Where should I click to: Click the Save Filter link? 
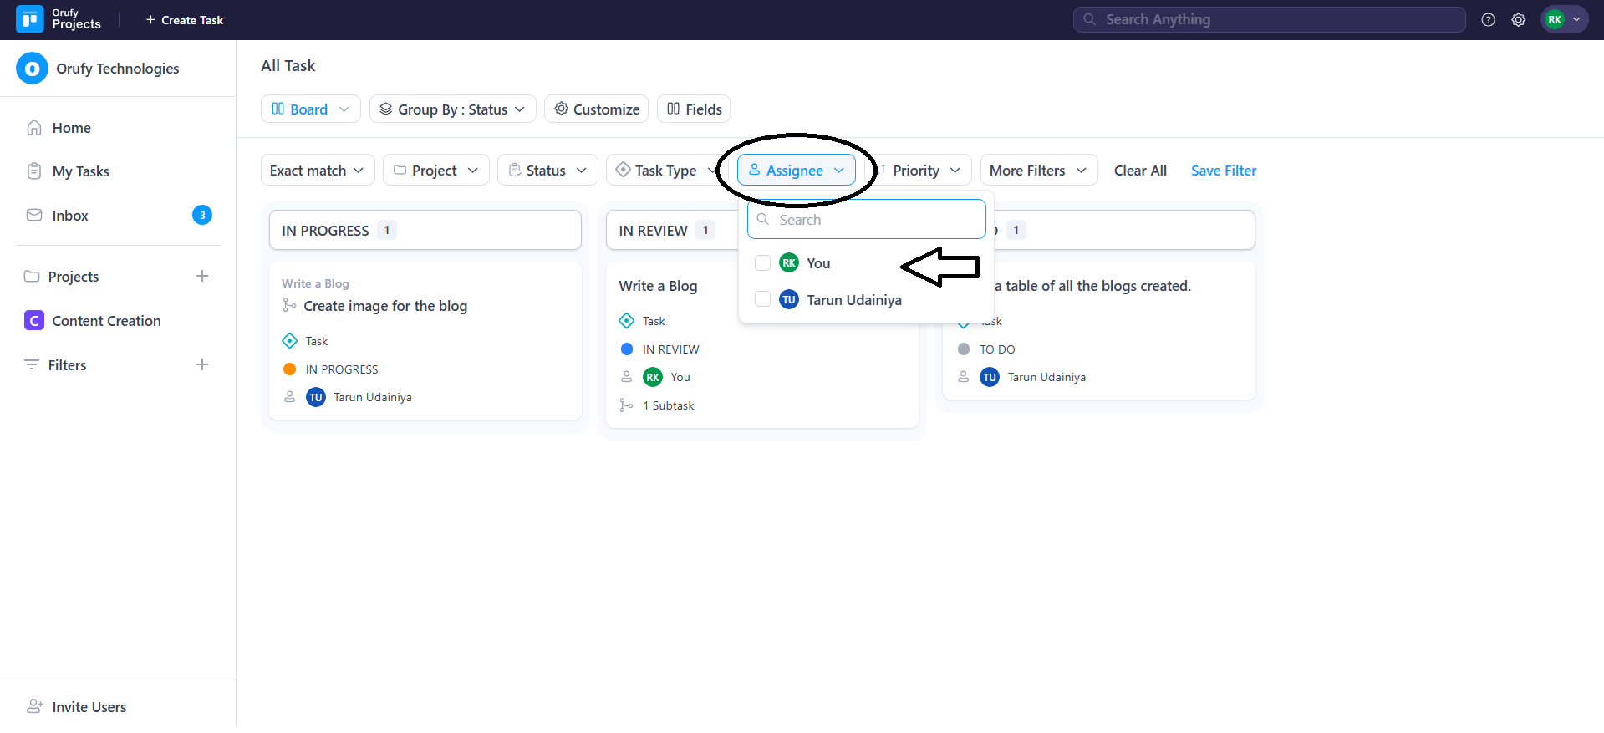(1223, 171)
